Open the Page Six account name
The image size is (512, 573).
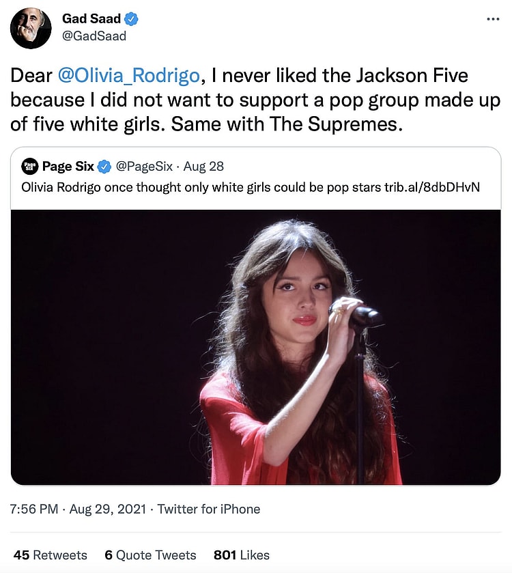click(67, 166)
